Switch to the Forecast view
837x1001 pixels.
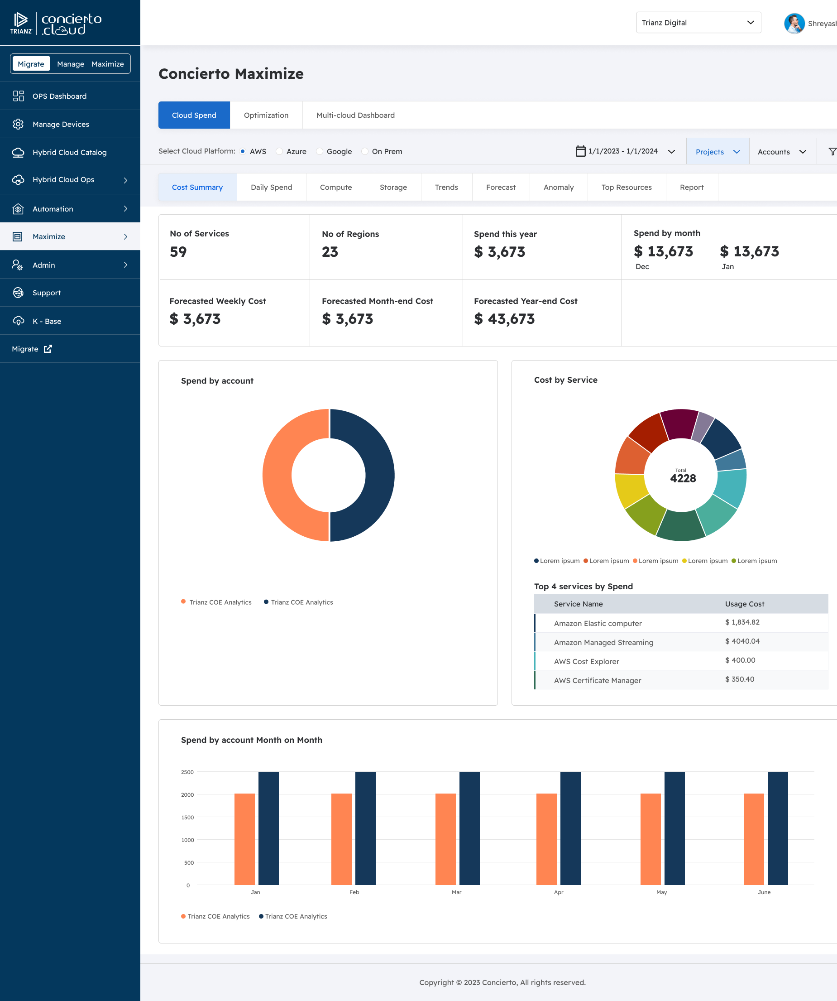tap(501, 187)
